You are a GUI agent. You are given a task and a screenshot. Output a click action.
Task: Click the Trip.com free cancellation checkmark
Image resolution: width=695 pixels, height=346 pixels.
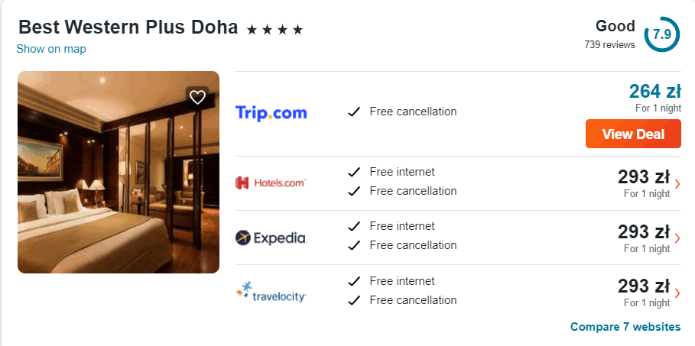[354, 112]
